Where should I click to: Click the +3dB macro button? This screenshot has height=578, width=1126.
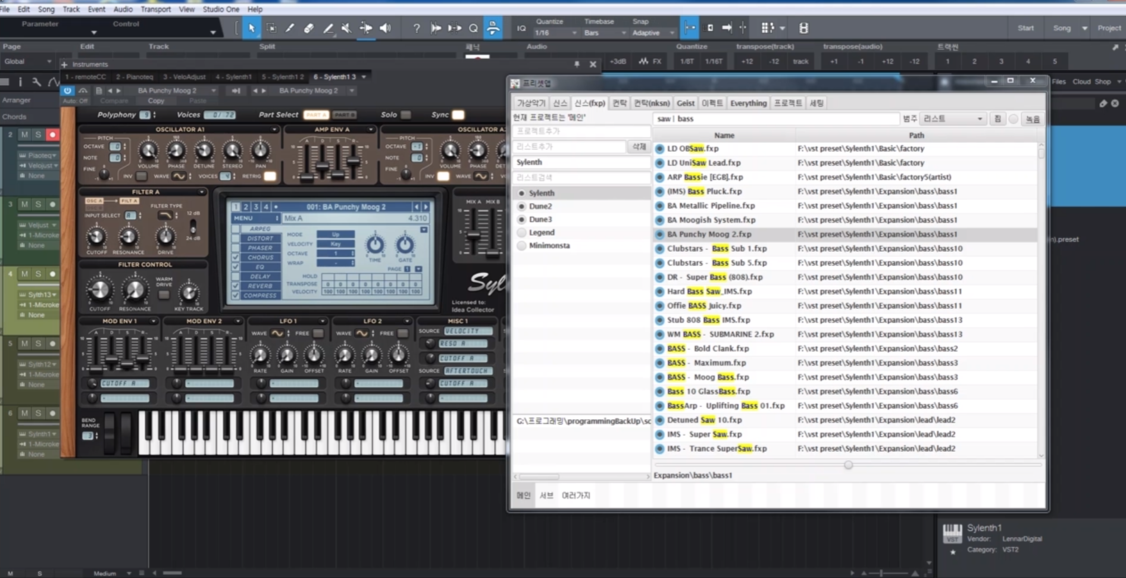point(618,61)
